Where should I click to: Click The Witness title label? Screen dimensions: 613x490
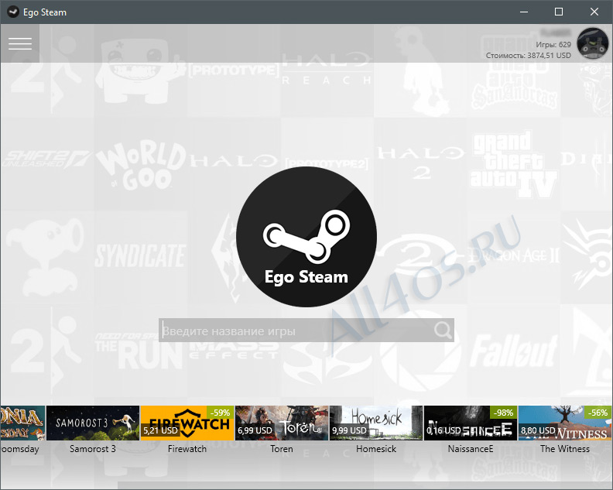click(x=565, y=449)
